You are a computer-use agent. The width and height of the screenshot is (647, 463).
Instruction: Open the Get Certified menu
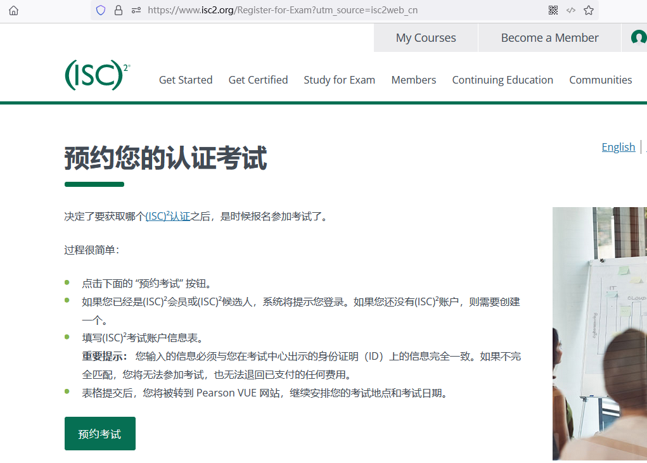[x=258, y=80]
